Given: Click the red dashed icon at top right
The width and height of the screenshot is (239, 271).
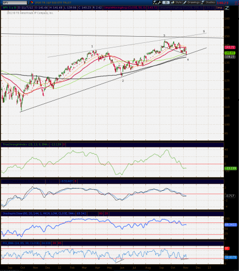Looking at the screenshot, I should click(x=236, y=3).
